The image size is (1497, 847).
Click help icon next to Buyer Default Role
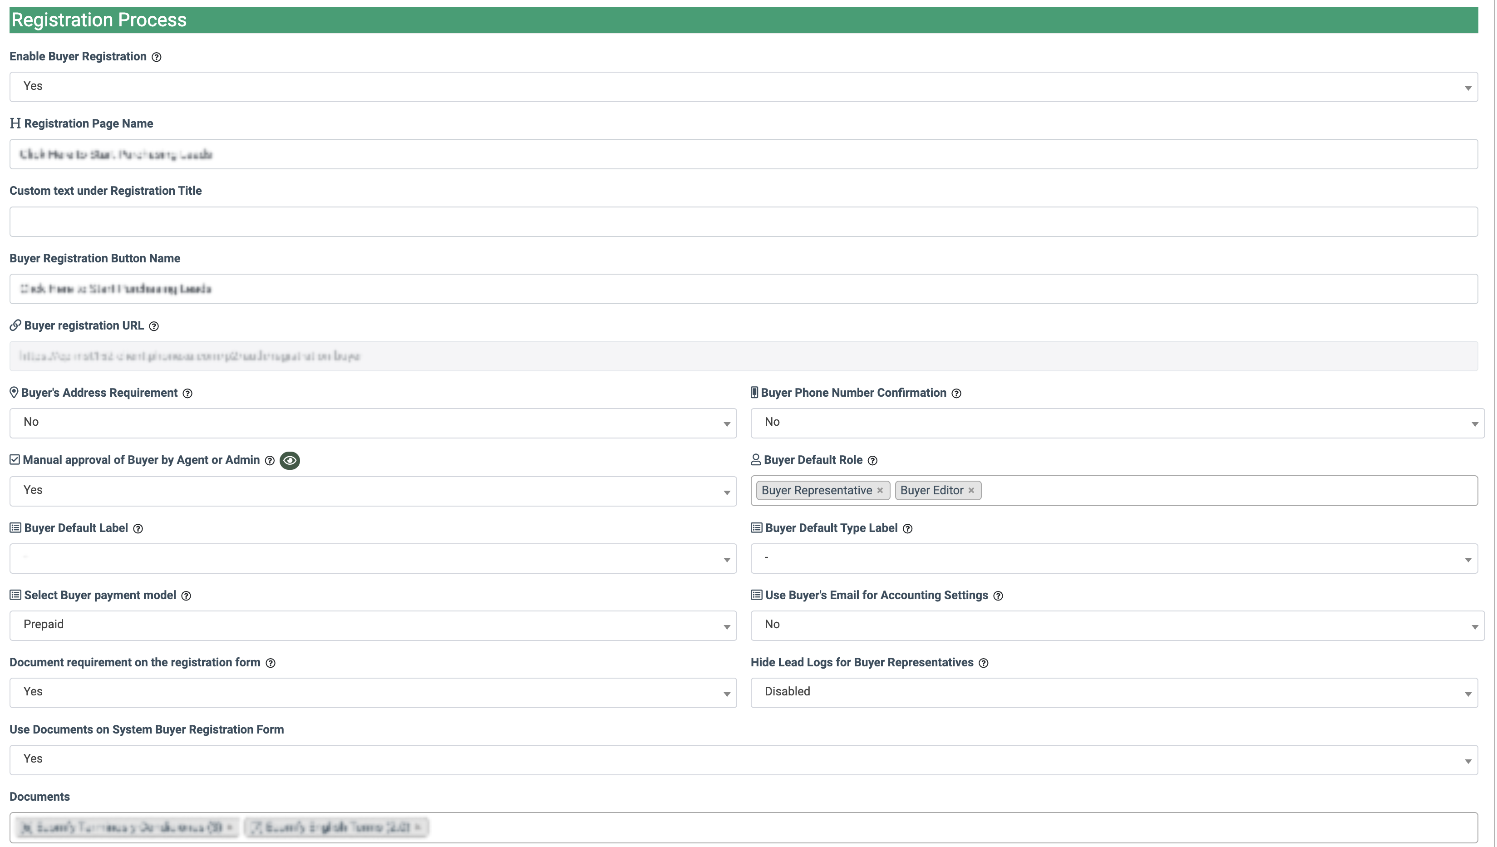click(872, 461)
